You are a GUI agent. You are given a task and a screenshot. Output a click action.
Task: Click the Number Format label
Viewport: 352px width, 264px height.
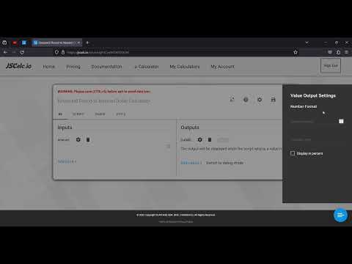click(304, 106)
